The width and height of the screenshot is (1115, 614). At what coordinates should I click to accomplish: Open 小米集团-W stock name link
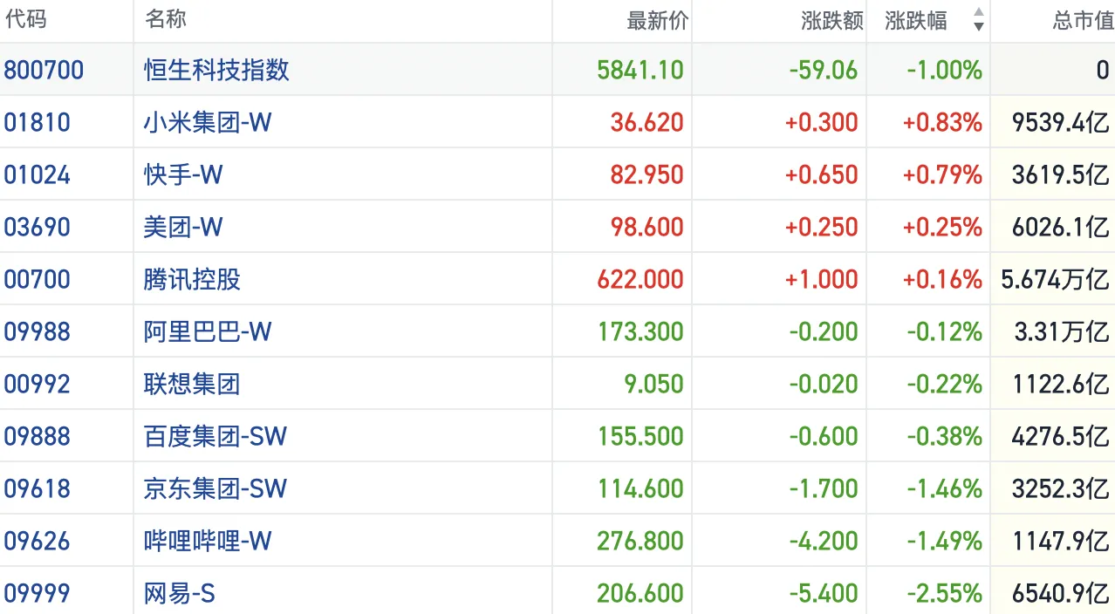[x=208, y=122]
